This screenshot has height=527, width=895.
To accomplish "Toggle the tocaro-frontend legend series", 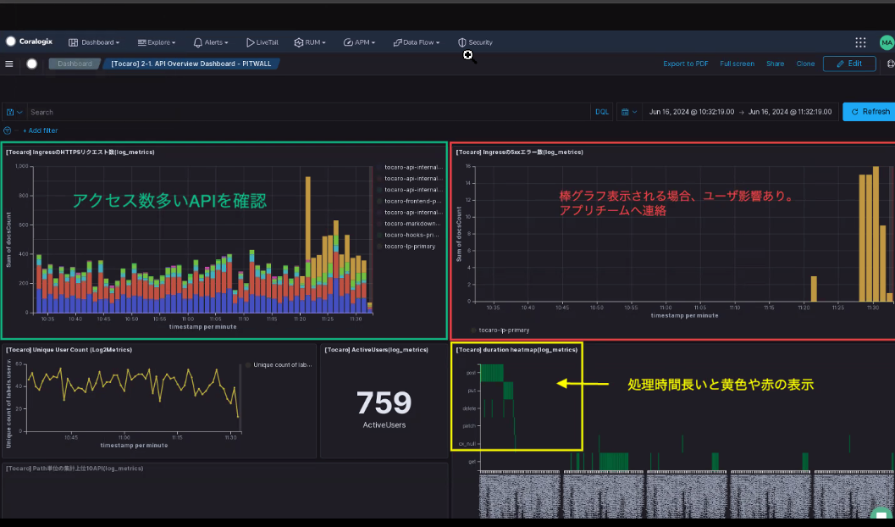I will 412,201.
